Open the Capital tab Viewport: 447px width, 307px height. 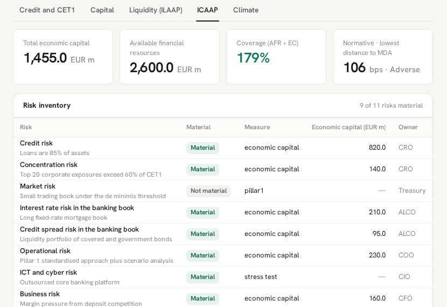102,10
